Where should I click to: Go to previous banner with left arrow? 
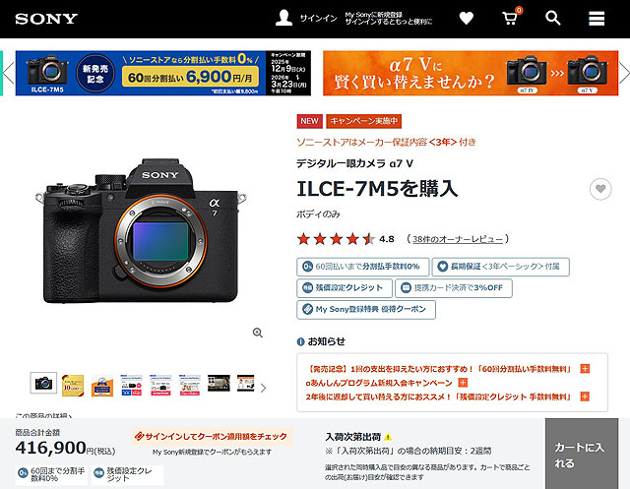pyautogui.click(x=9, y=73)
